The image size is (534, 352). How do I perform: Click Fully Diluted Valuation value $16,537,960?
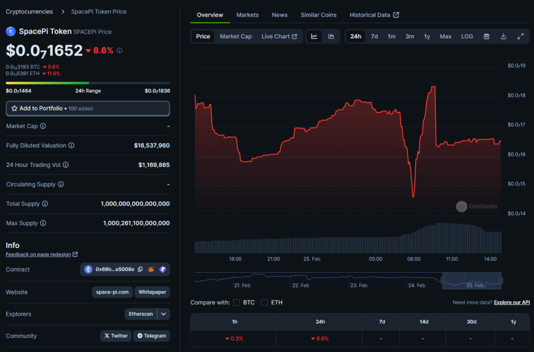point(152,146)
